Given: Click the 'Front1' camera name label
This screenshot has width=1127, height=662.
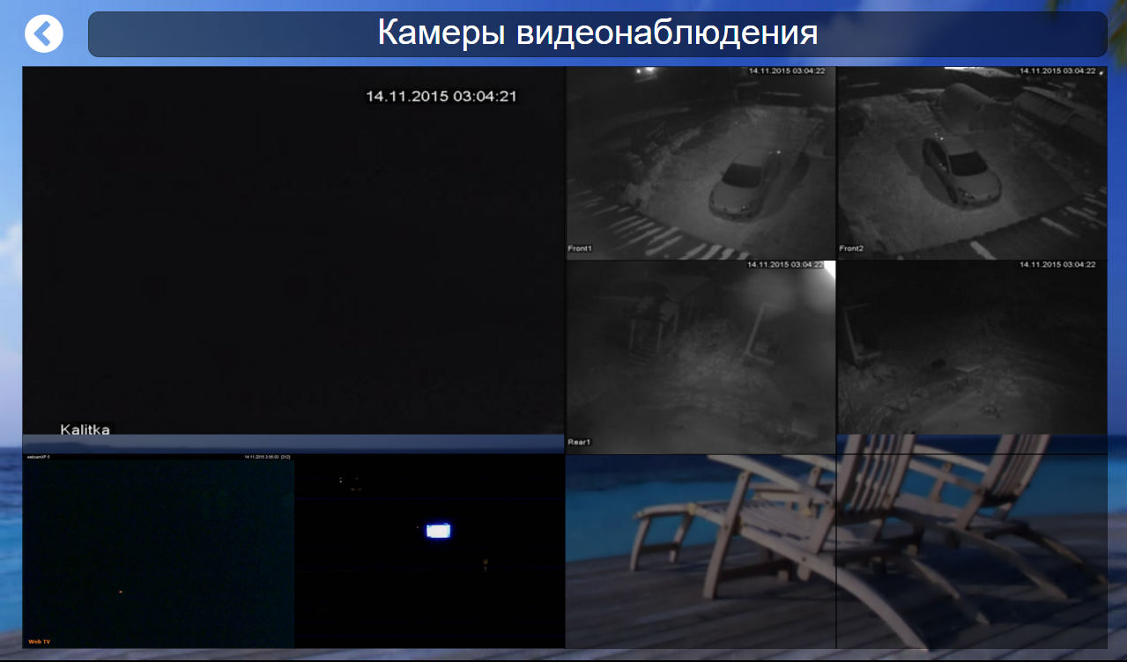Looking at the screenshot, I should 580,249.
